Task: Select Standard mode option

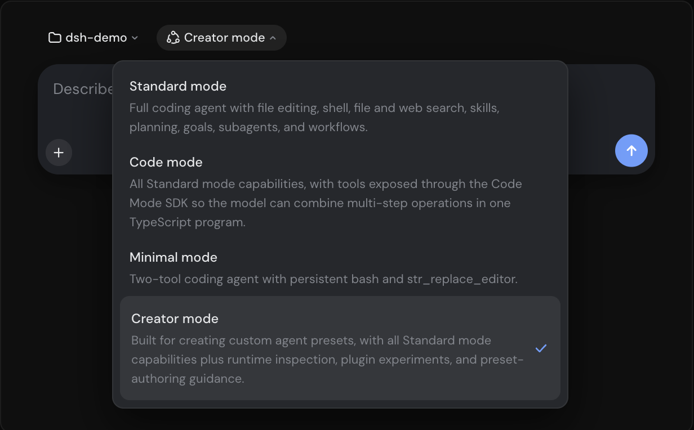Action: pyautogui.click(x=340, y=106)
